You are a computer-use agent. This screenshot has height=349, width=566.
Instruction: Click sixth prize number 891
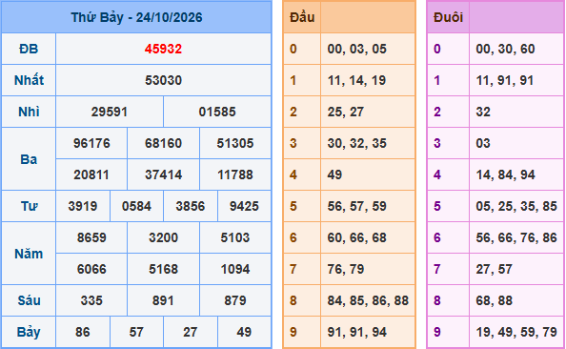click(163, 300)
